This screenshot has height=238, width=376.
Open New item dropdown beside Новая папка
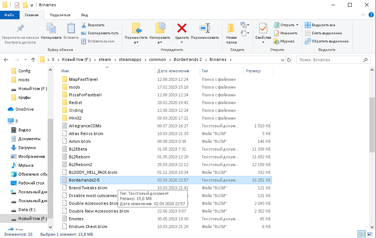point(245,25)
